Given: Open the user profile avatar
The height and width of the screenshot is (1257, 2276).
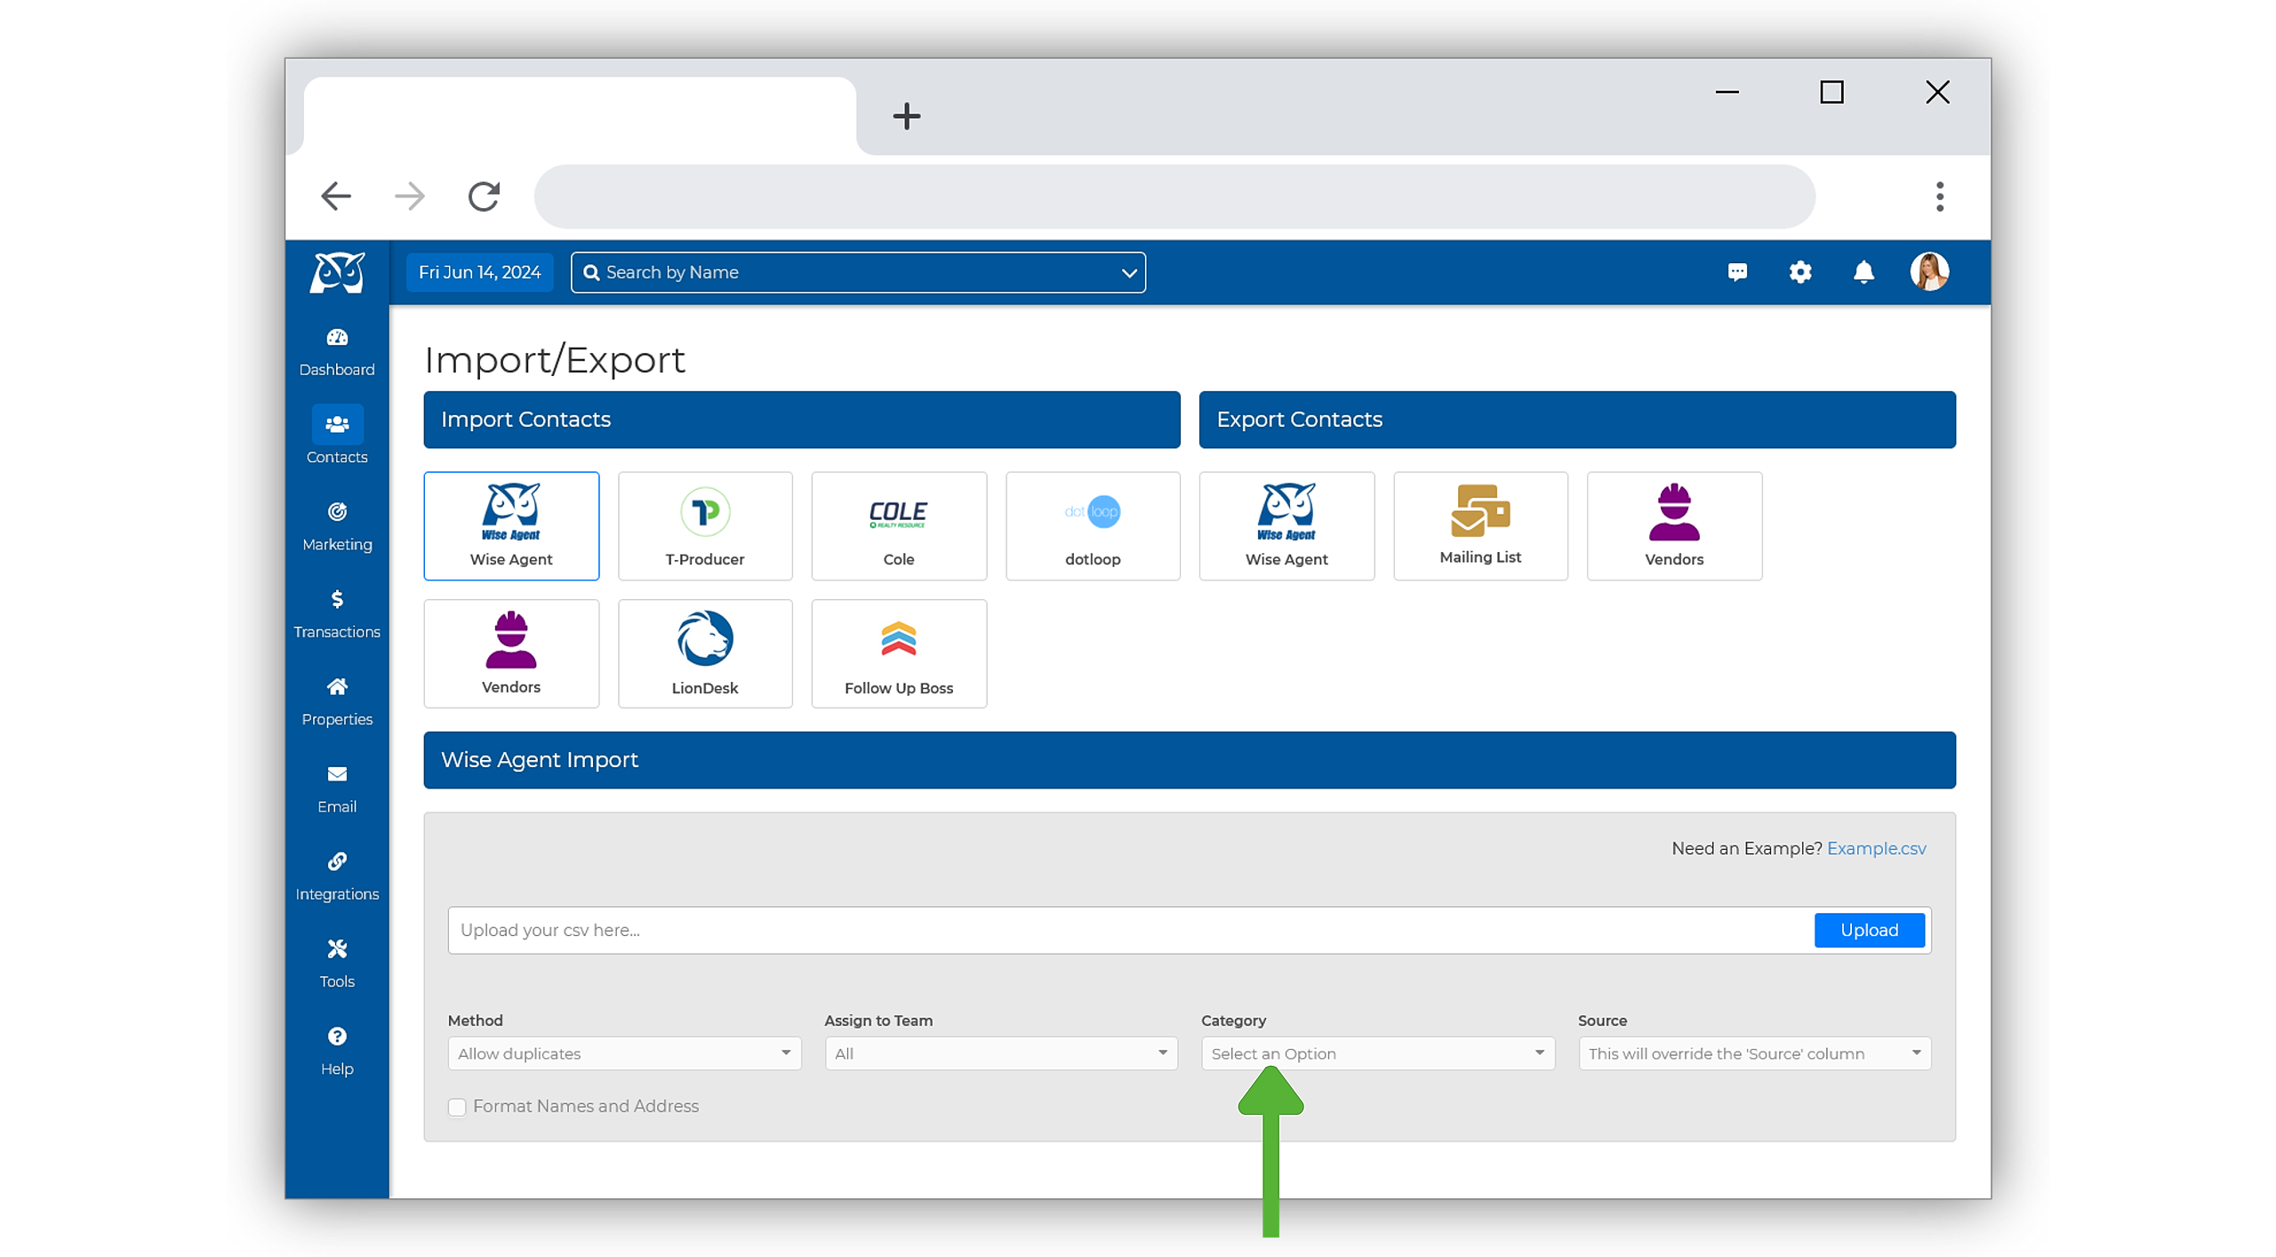Looking at the screenshot, I should pos(1929,272).
